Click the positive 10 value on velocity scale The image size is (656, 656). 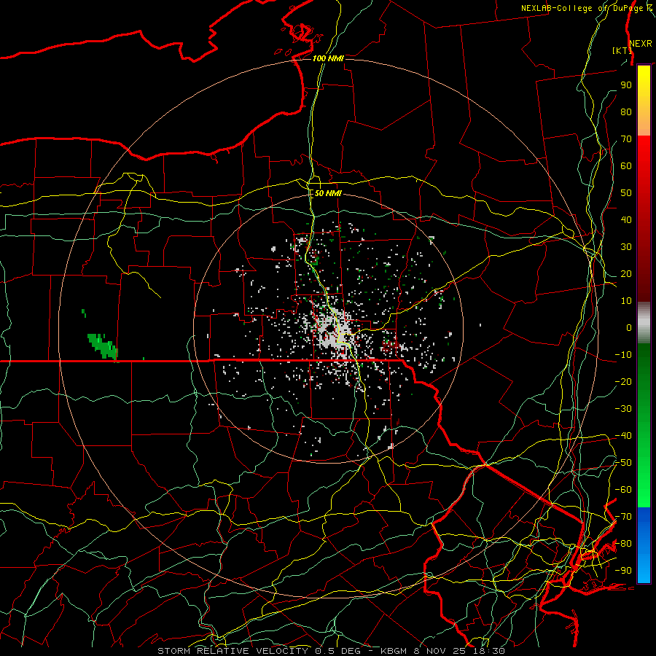pyautogui.click(x=626, y=301)
